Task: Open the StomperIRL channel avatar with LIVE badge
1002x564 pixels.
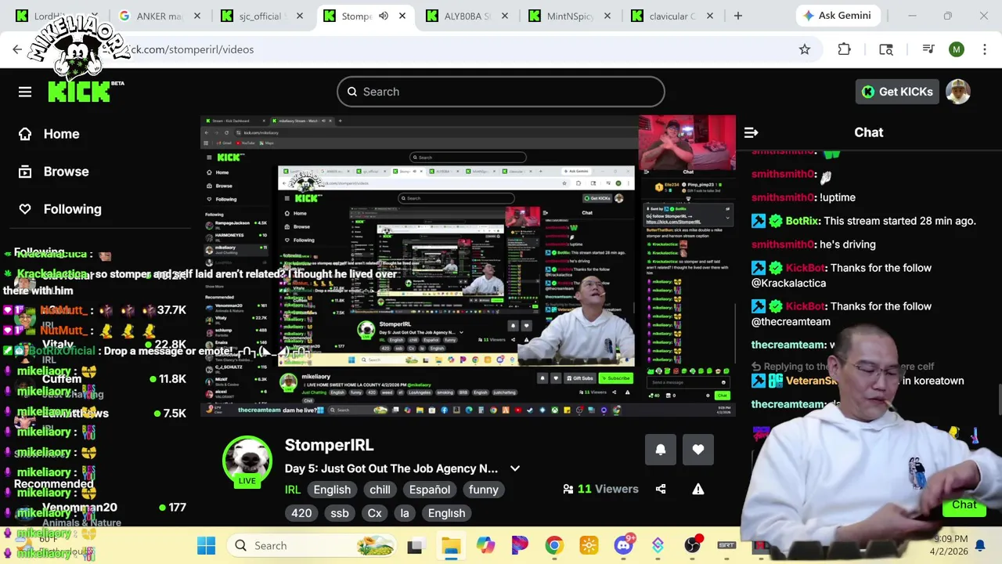Action: [247, 462]
